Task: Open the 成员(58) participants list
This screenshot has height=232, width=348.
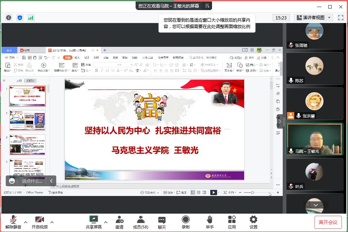Action: pos(141,222)
